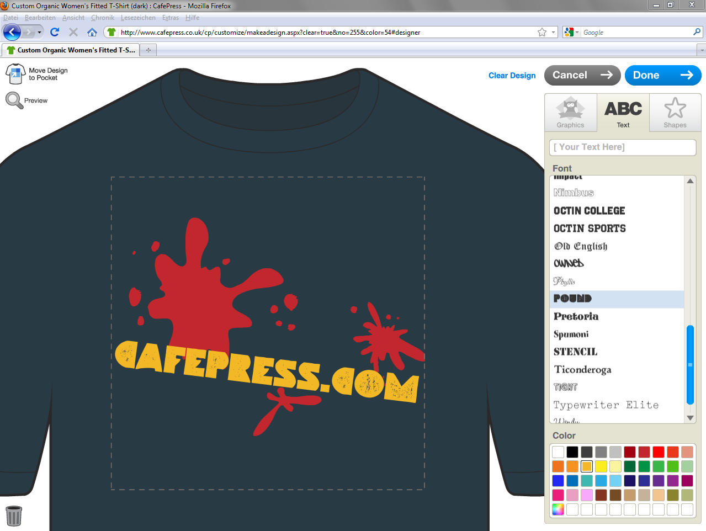Image resolution: width=706 pixels, height=531 pixels.
Task: Click the font list scroll up arrow
Action: click(690, 181)
